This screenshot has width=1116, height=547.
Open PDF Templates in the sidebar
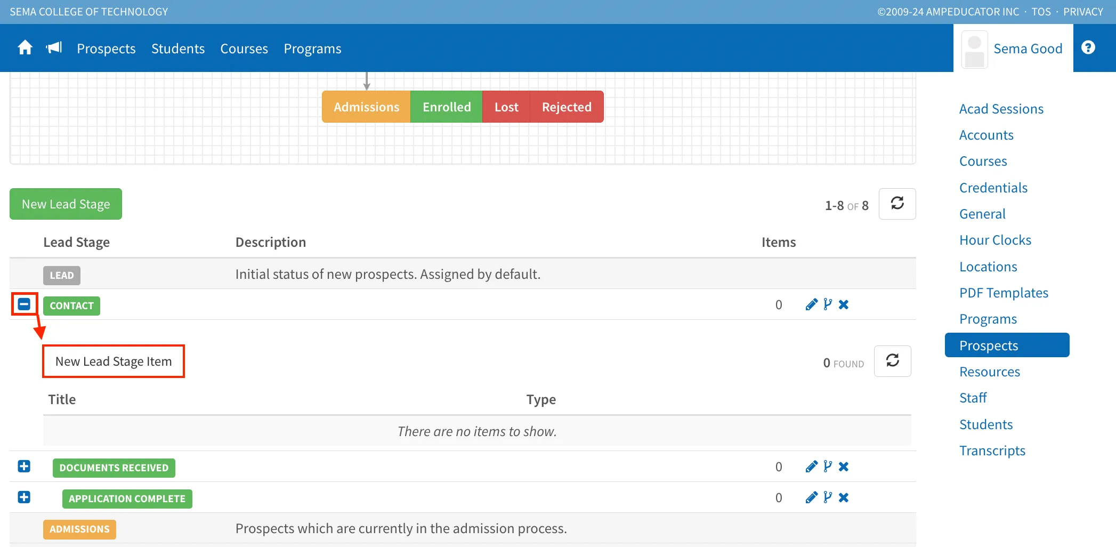(1004, 293)
